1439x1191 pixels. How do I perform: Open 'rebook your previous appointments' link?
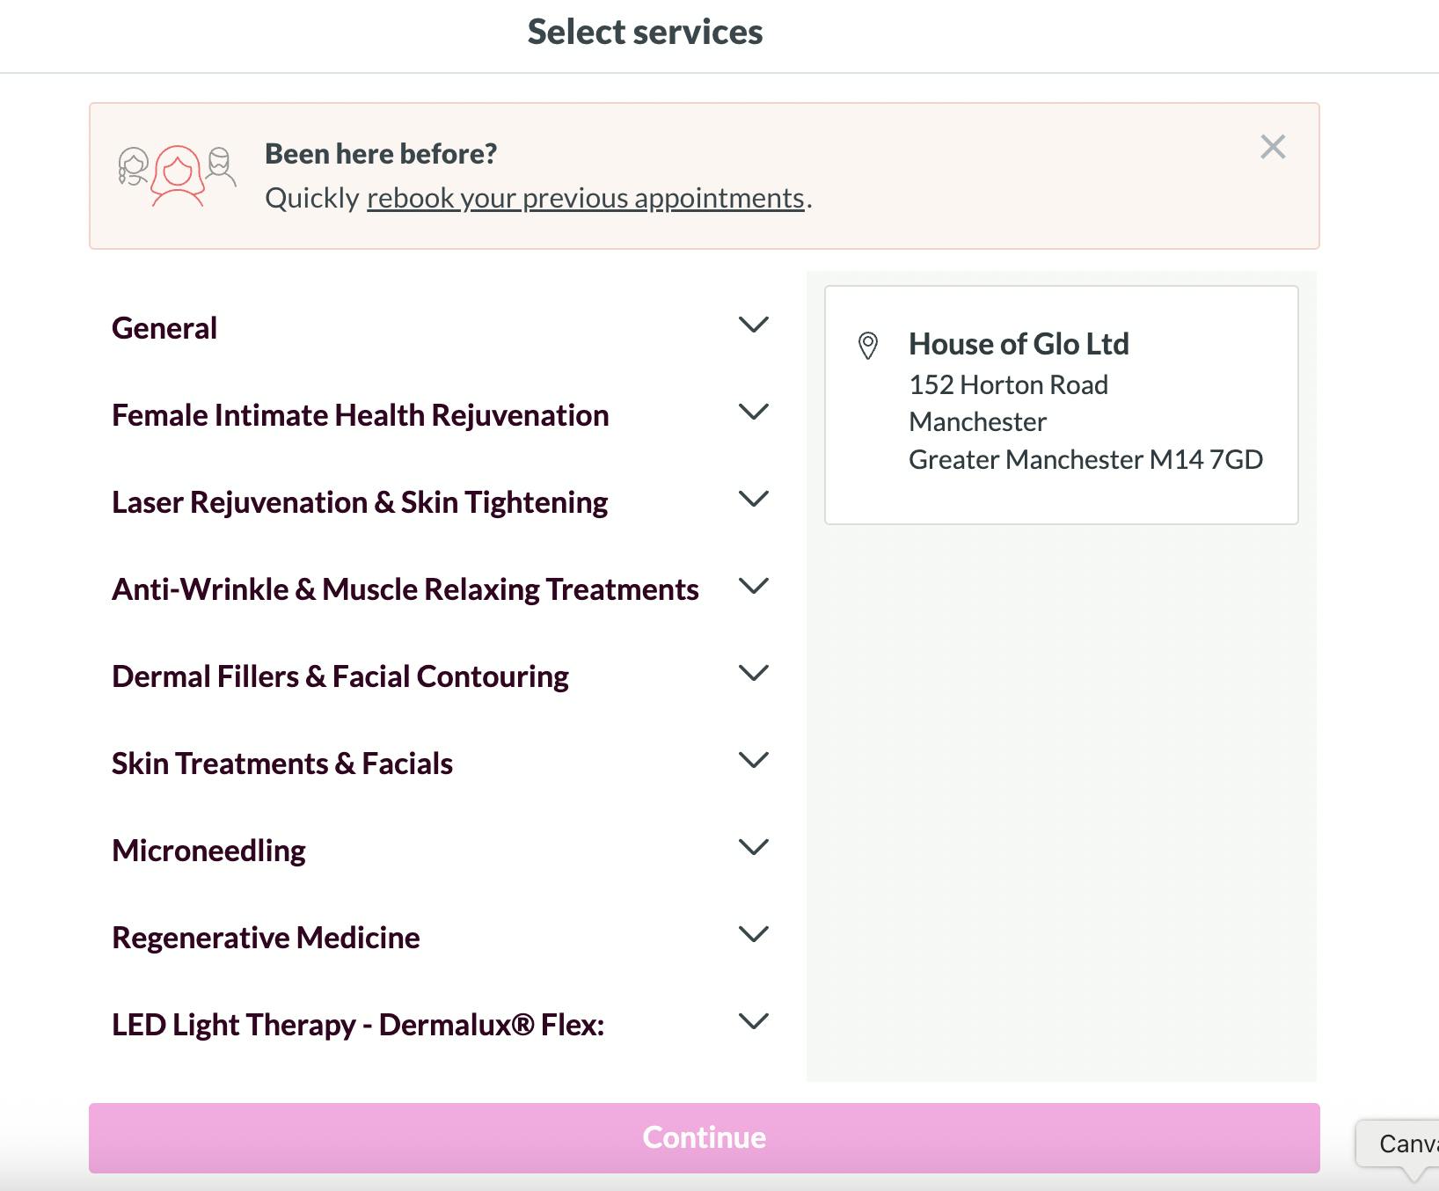(x=586, y=199)
